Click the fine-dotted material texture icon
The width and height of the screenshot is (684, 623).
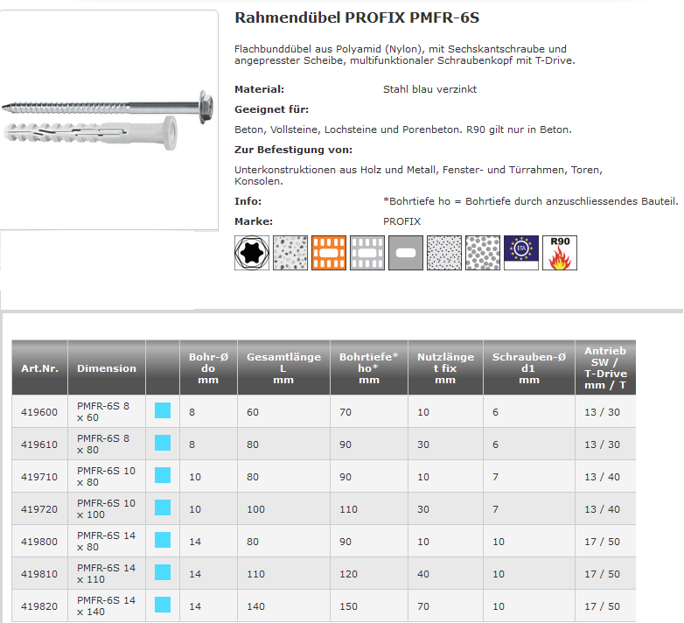tap(444, 253)
